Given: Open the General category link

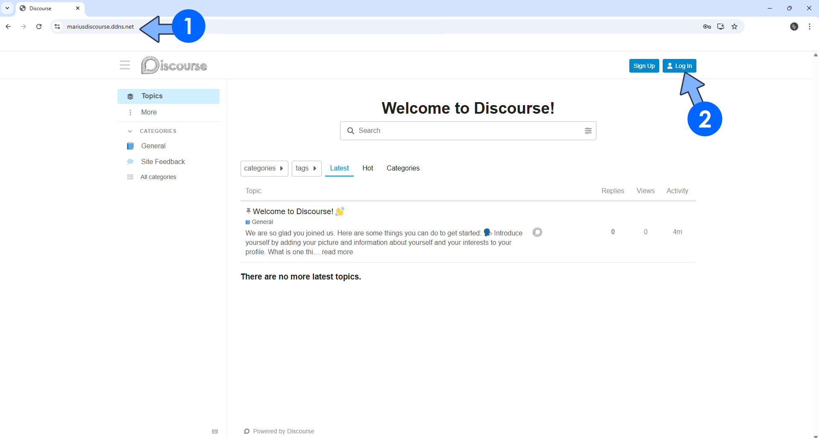Looking at the screenshot, I should 153,146.
